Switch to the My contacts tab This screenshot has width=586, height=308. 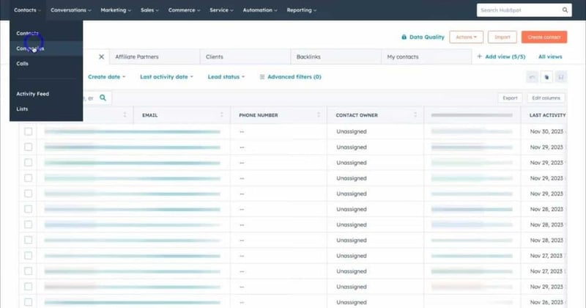(x=426, y=57)
